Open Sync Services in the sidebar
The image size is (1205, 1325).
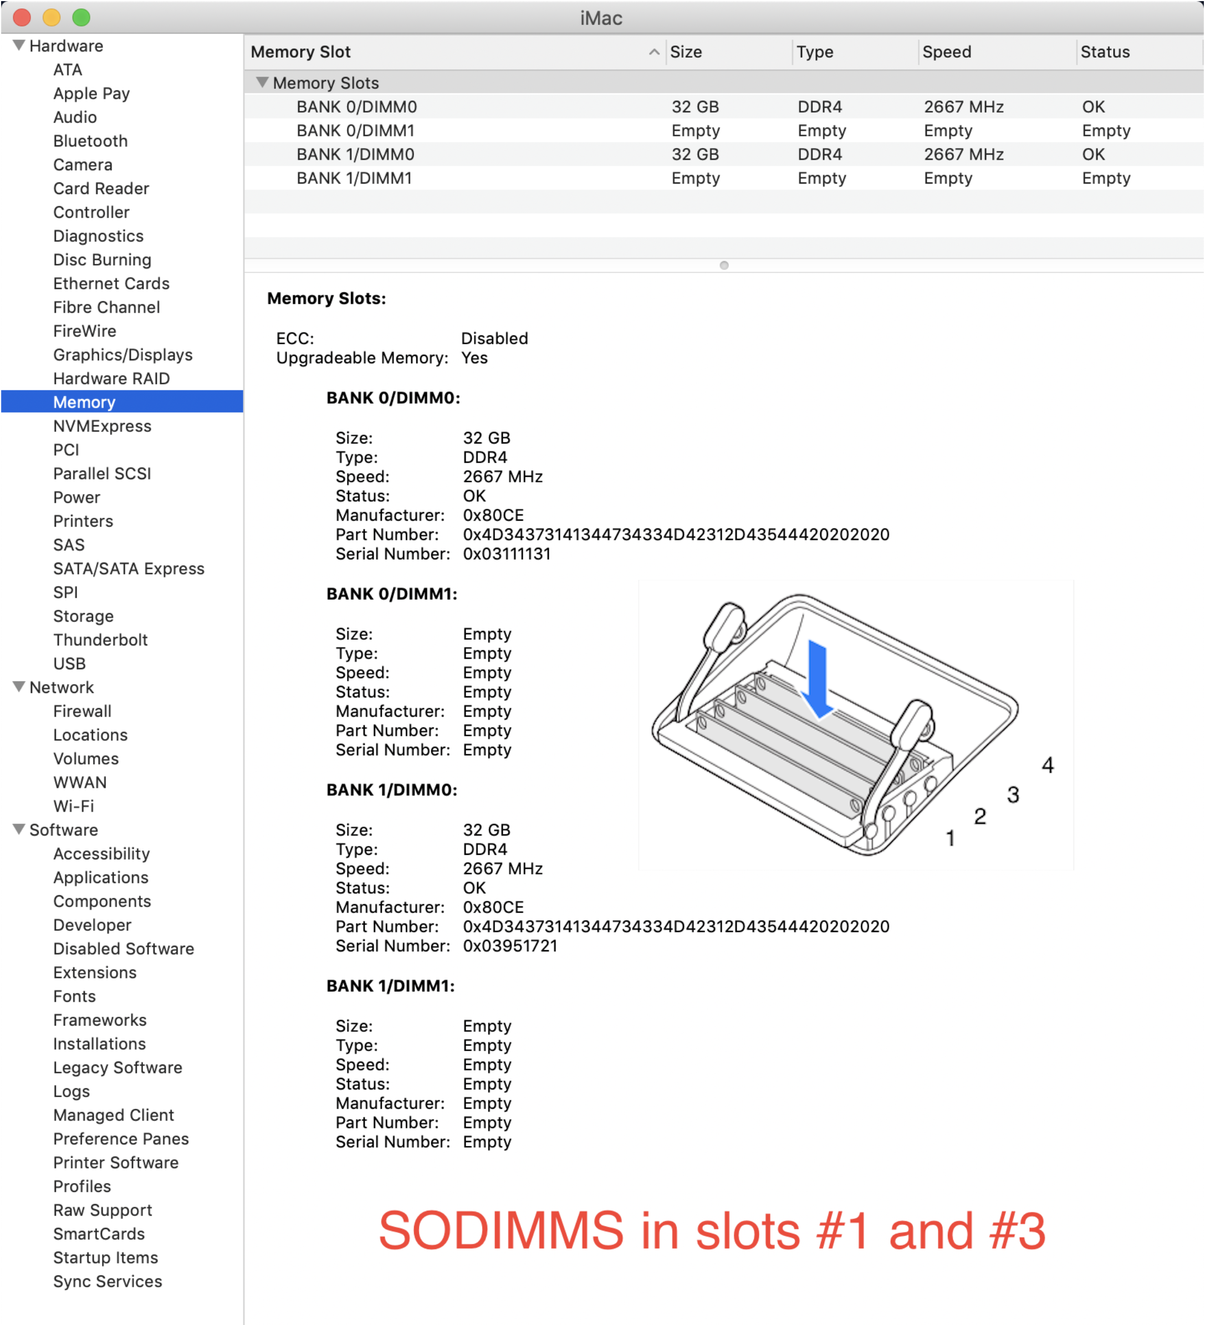(108, 1281)
